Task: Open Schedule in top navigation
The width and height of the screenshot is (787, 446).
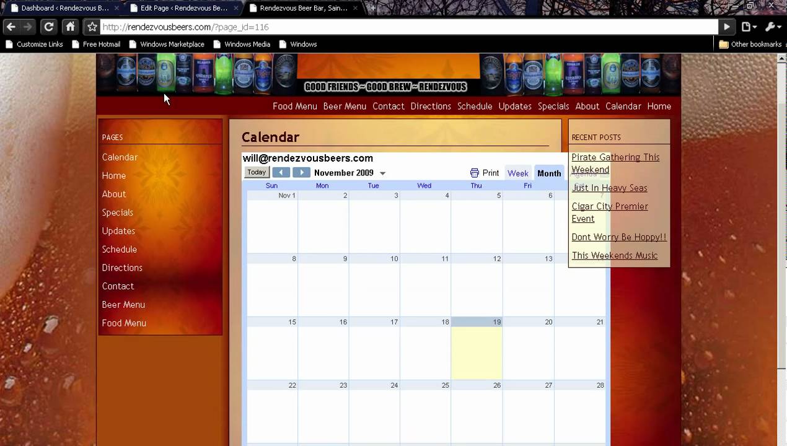Action: click(x=475, y=106)
